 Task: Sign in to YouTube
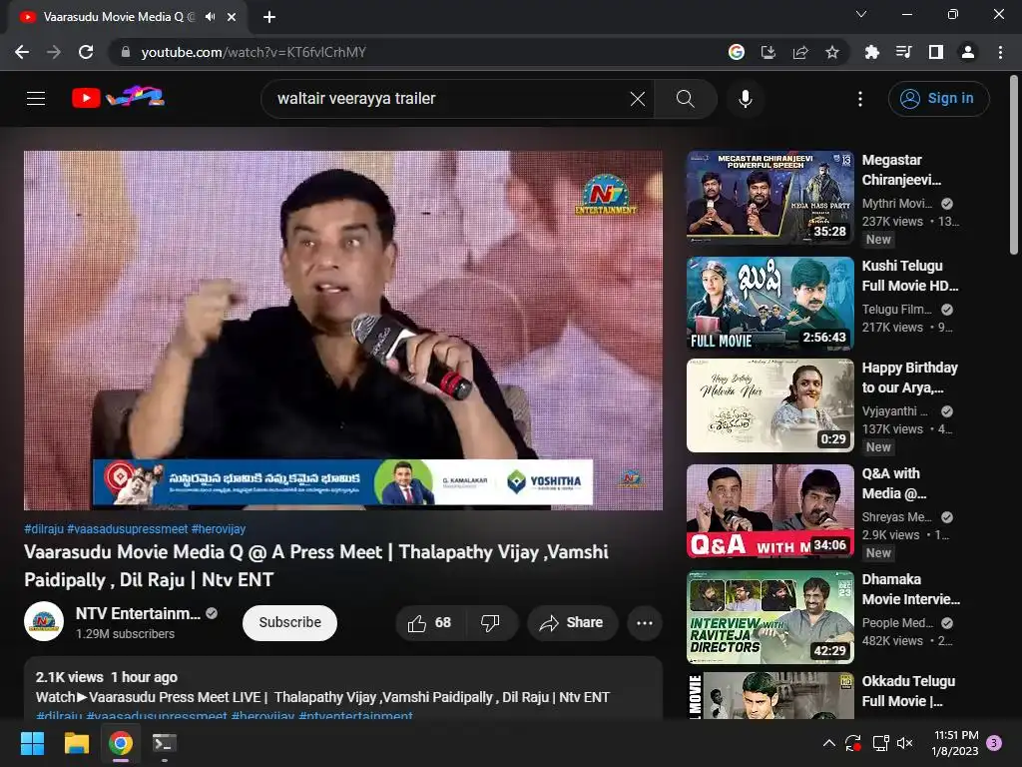[938, 99]
